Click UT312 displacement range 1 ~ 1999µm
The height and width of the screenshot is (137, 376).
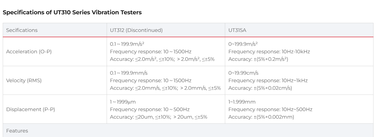point(124,102)
